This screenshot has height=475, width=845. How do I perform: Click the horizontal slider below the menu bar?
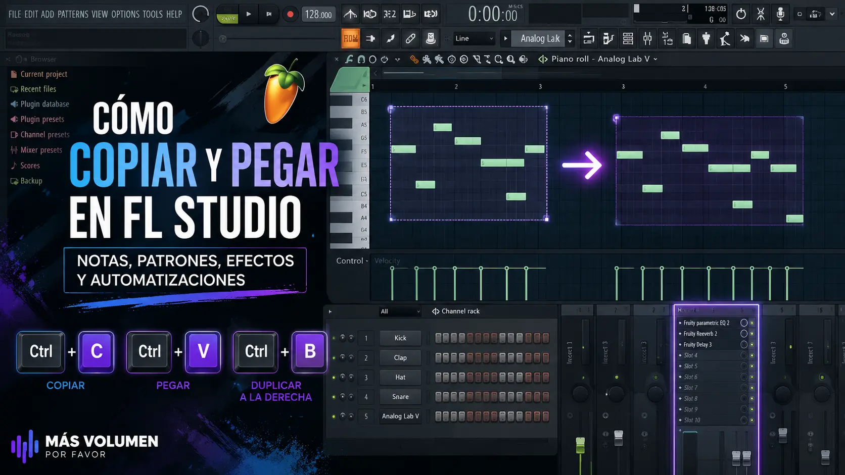277,39
